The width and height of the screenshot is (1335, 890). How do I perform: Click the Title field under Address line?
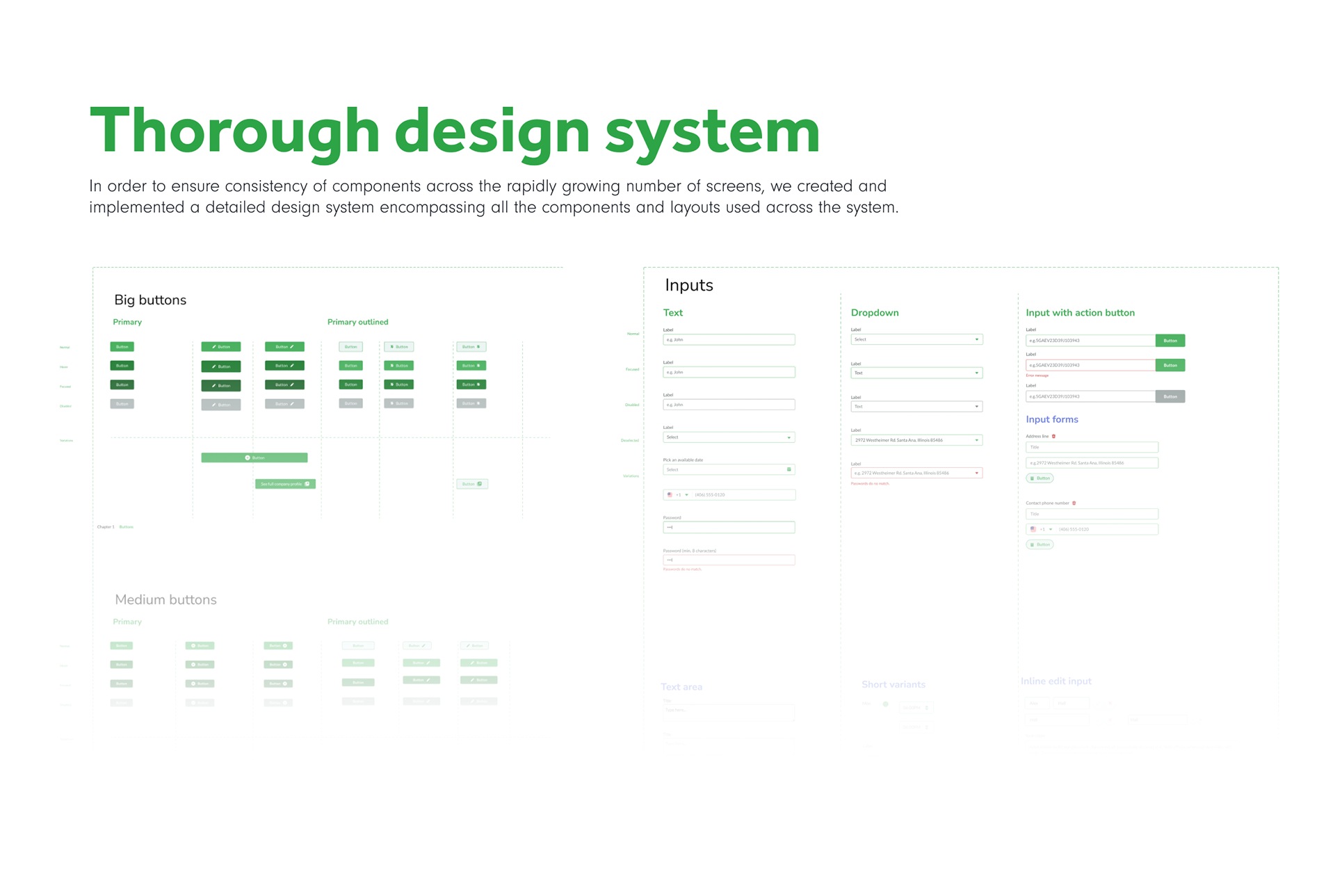pyautogui.click(x=1092, y=447)
